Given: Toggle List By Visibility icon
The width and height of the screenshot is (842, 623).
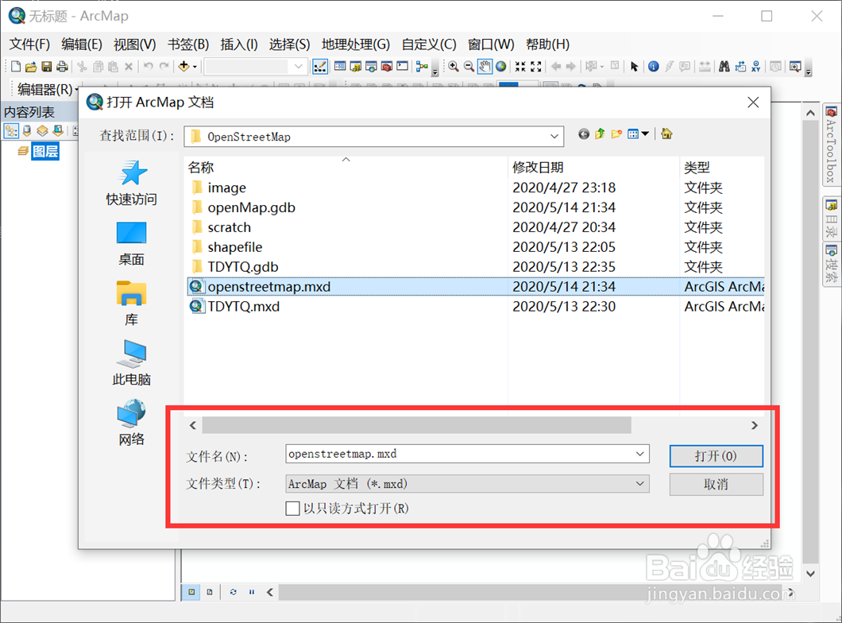Looking at the screenshot, I should (42, 130).
